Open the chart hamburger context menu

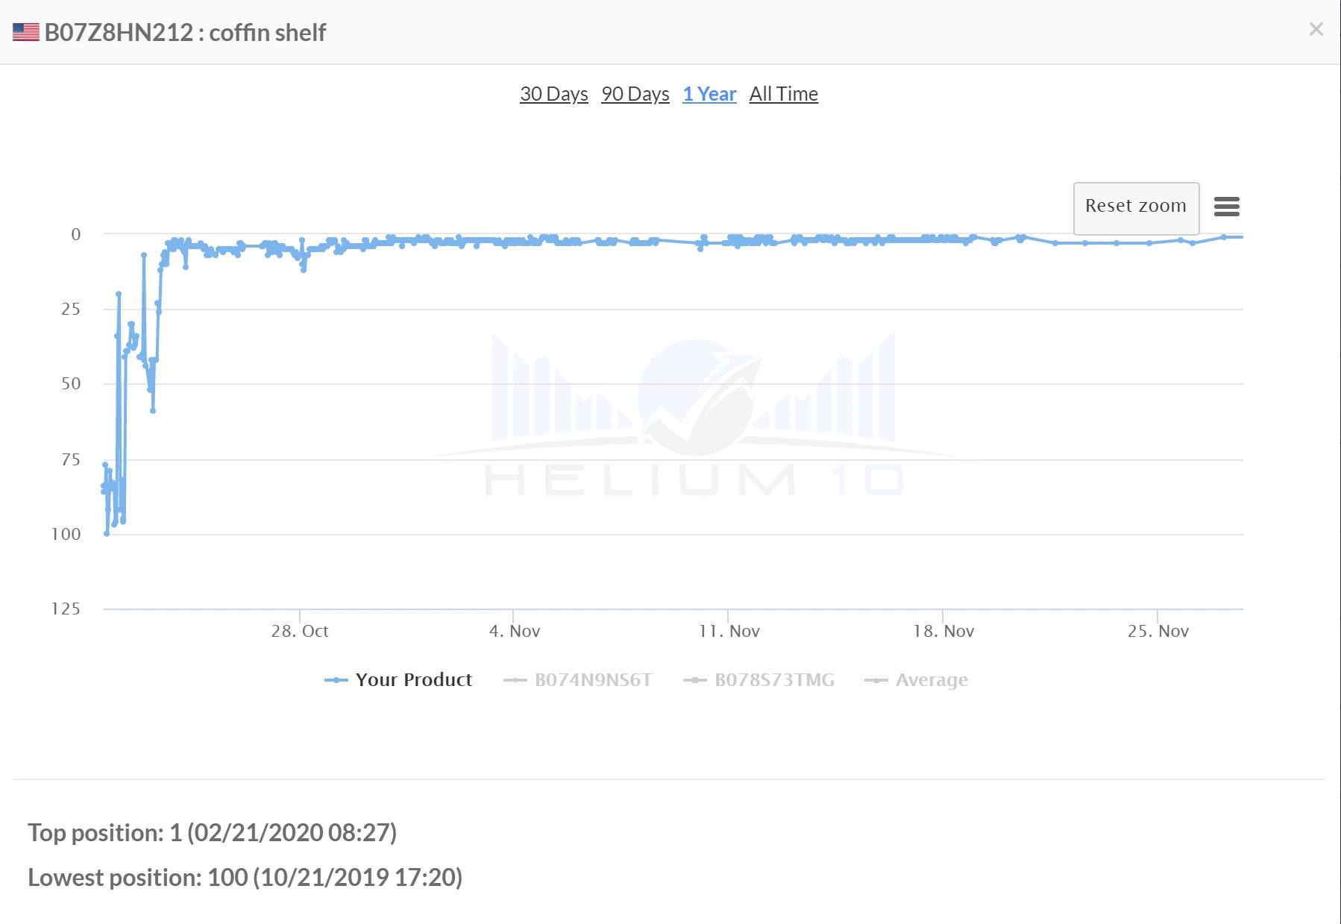click(1226, 207)
